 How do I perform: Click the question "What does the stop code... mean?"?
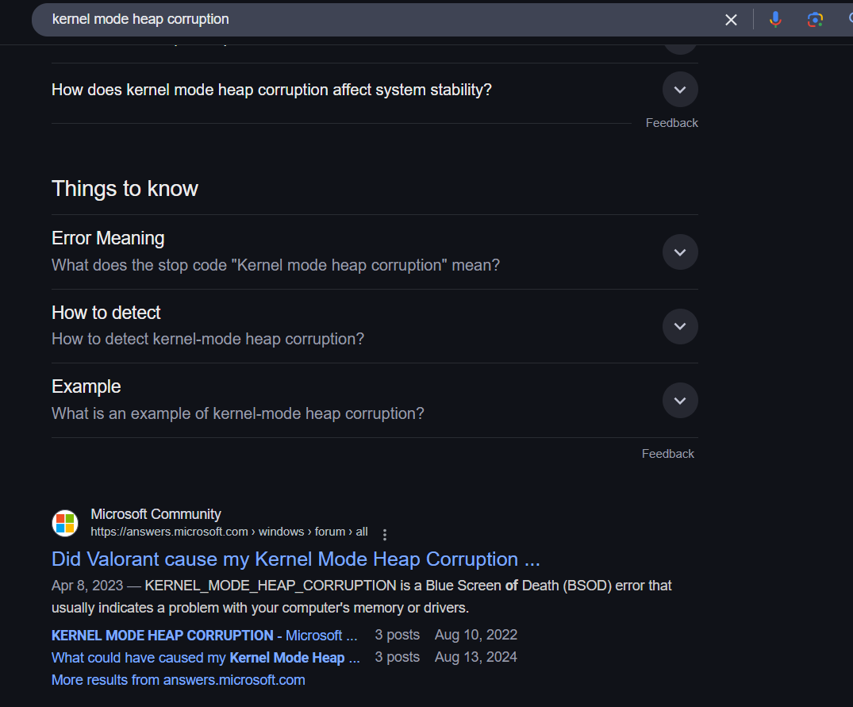point(275,265)
